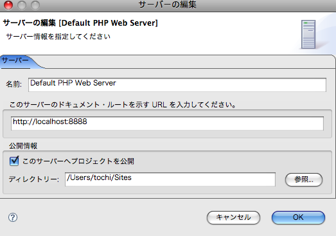Click the 公開情報 group label
The image size is (336, 236).
[x=23, y=146]
